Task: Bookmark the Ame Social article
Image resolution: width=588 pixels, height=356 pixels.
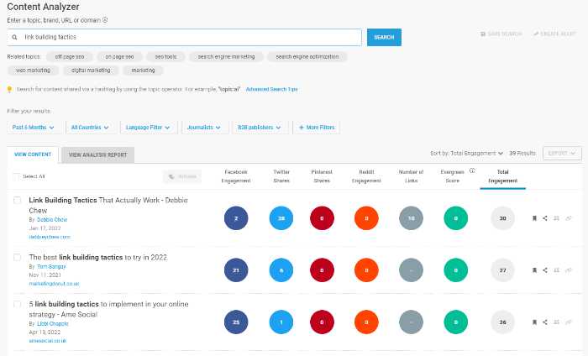Action: [534, 322]
